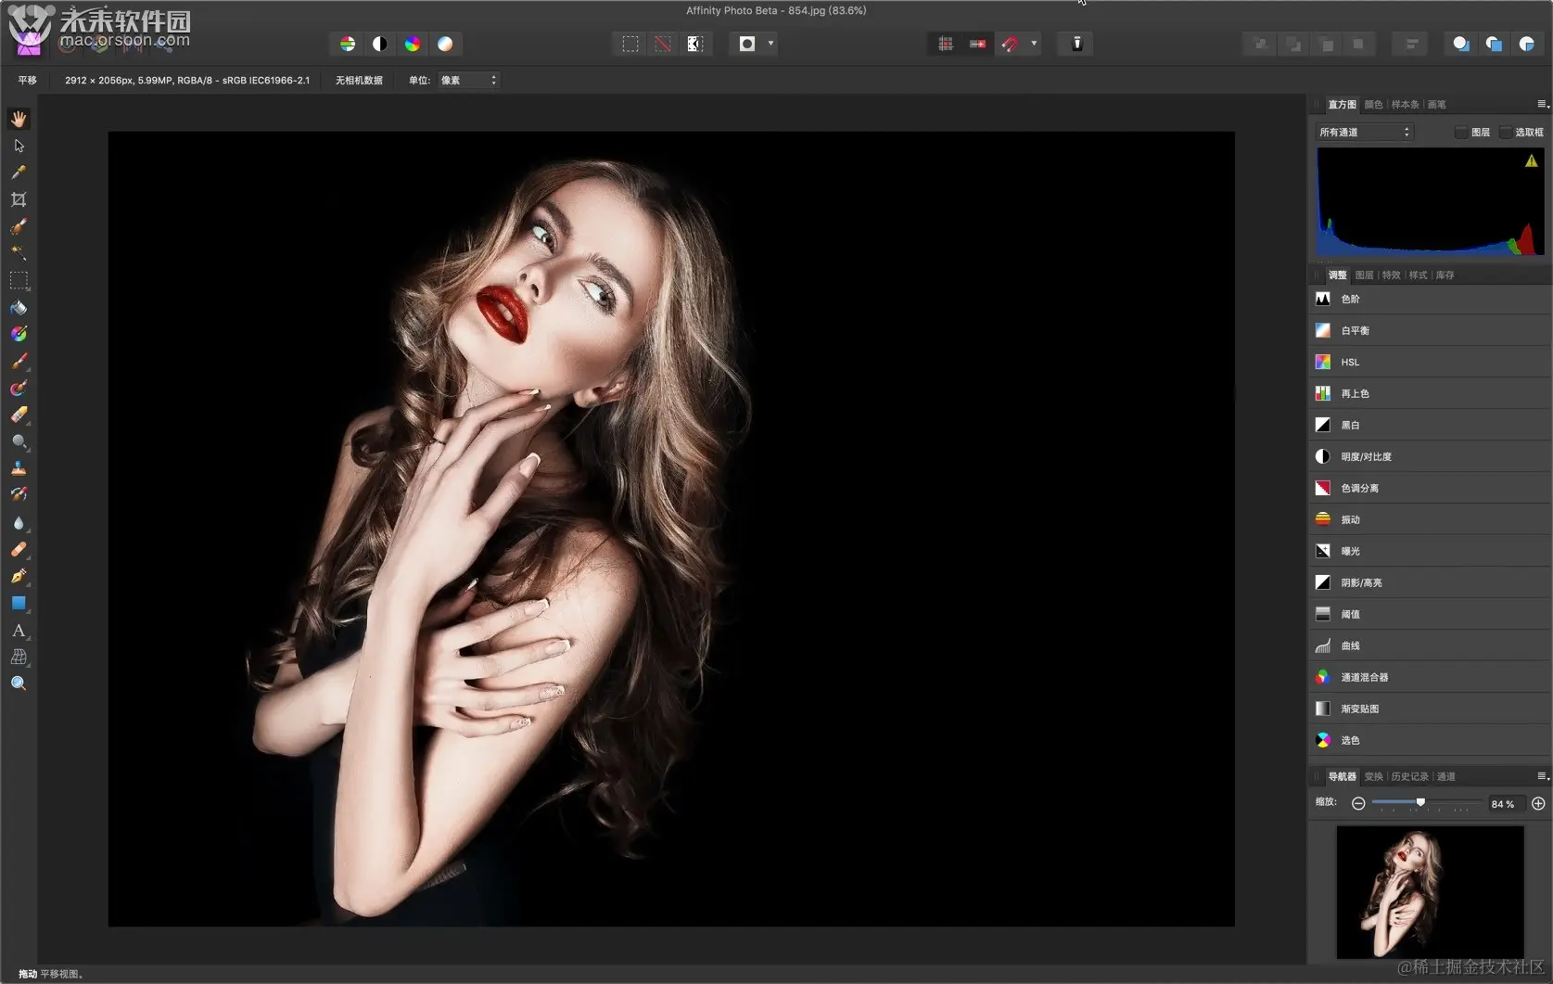Select the blue Rectangle shape tool
The width and height of the screenshot is (1553, 984).
[x=19, y=604]
